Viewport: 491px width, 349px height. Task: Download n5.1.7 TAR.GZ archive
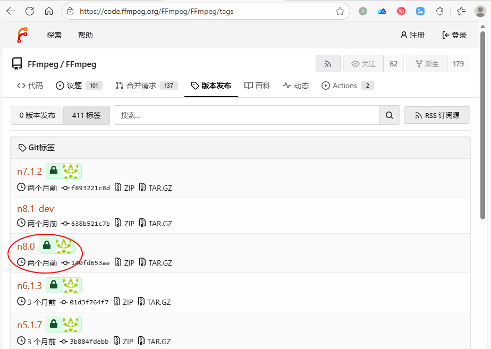[155, 341]
